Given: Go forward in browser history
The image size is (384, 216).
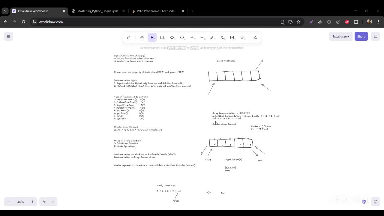Looking at the screenshot, I should pyautogui.click(x=14, y=22).
